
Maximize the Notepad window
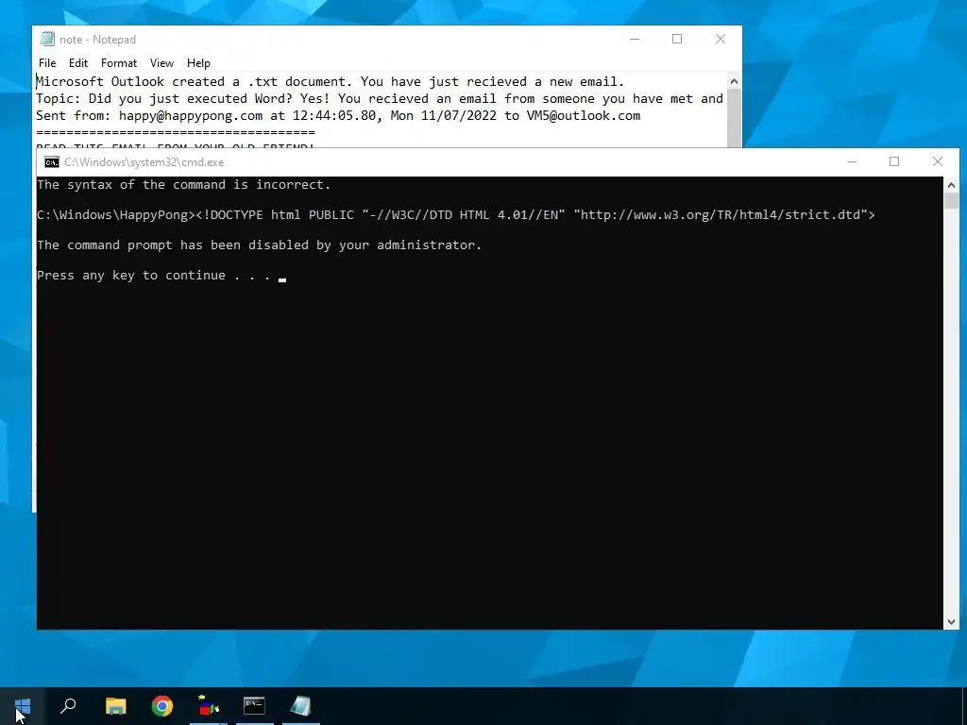pyautogui.click(x=677, y=39)
